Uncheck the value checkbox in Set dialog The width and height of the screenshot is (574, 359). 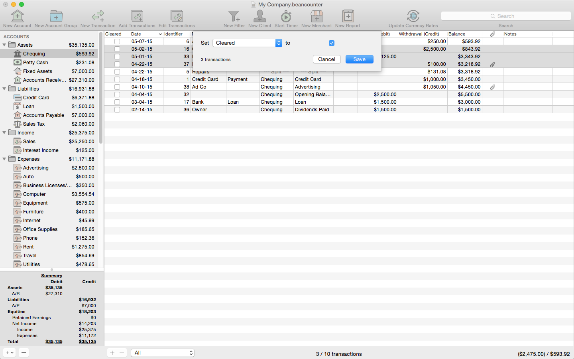[332, 43]
